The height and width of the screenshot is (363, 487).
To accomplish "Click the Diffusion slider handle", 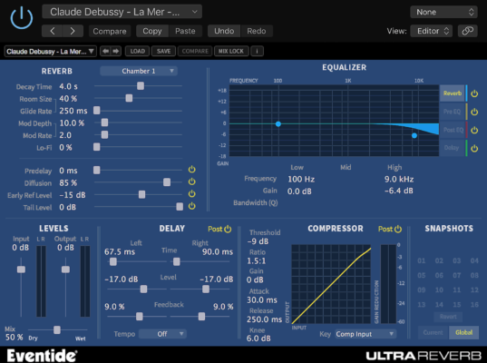I will pos(167,182).
